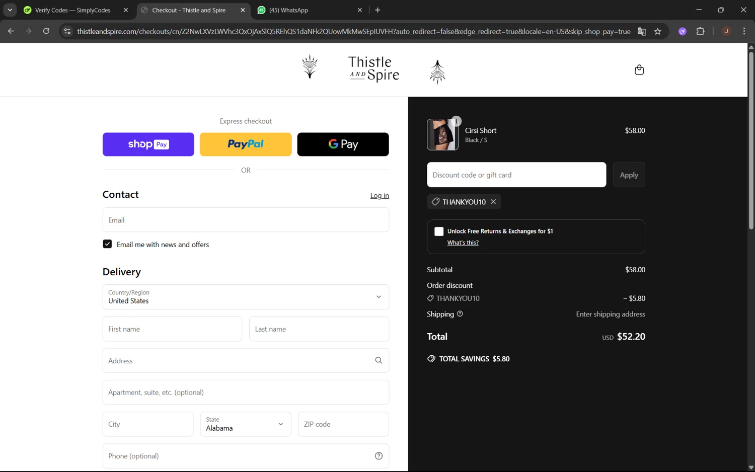The height and width of the screenshot is (472, 755).
Task: Pay with Shop Pay button
Action: click(x=148, y=144)
